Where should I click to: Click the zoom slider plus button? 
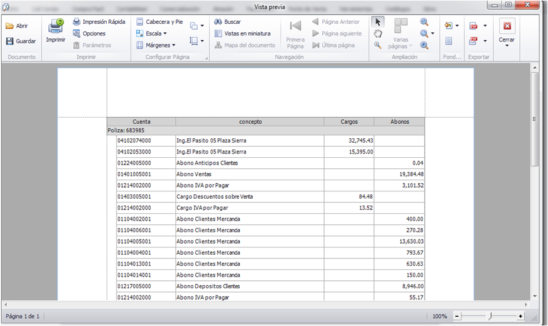click(521, 316)
